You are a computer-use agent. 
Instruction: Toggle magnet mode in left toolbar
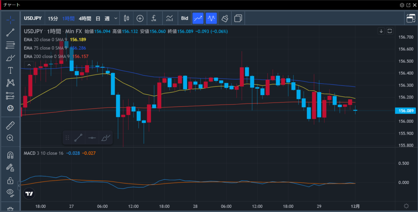[x=10, y=155]
